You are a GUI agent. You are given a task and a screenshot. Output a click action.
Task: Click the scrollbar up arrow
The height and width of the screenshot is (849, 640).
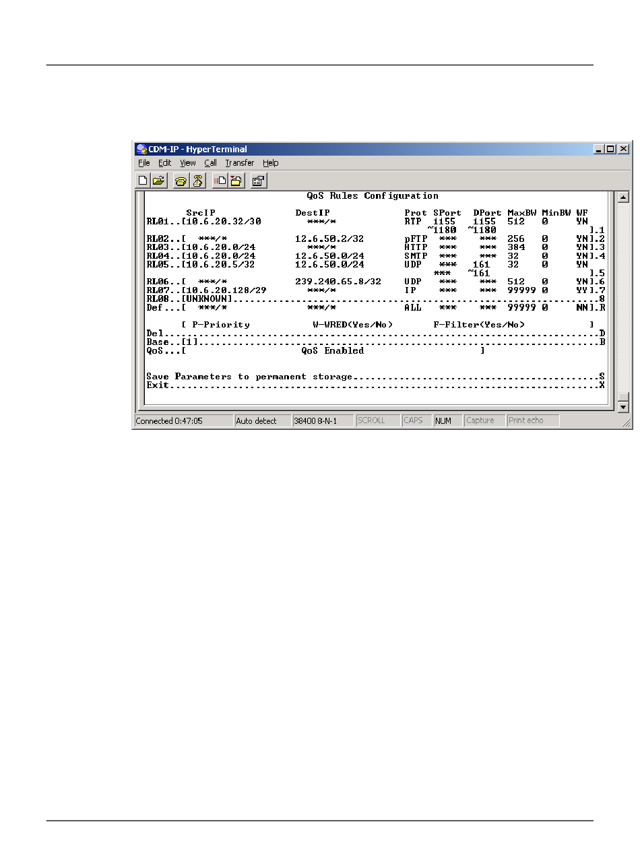(623, 197)
